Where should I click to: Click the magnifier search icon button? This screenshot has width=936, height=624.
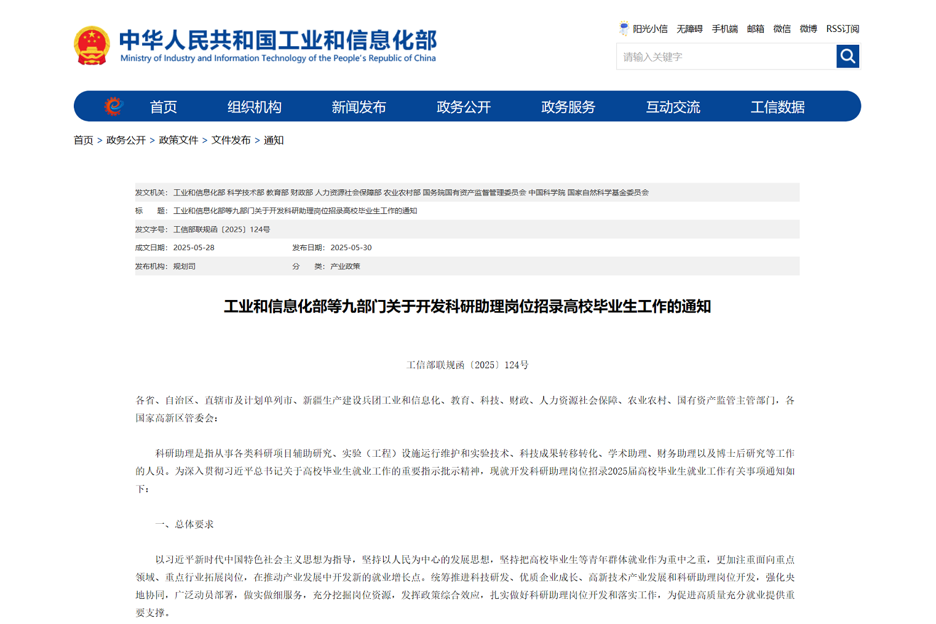click(847, 57)
